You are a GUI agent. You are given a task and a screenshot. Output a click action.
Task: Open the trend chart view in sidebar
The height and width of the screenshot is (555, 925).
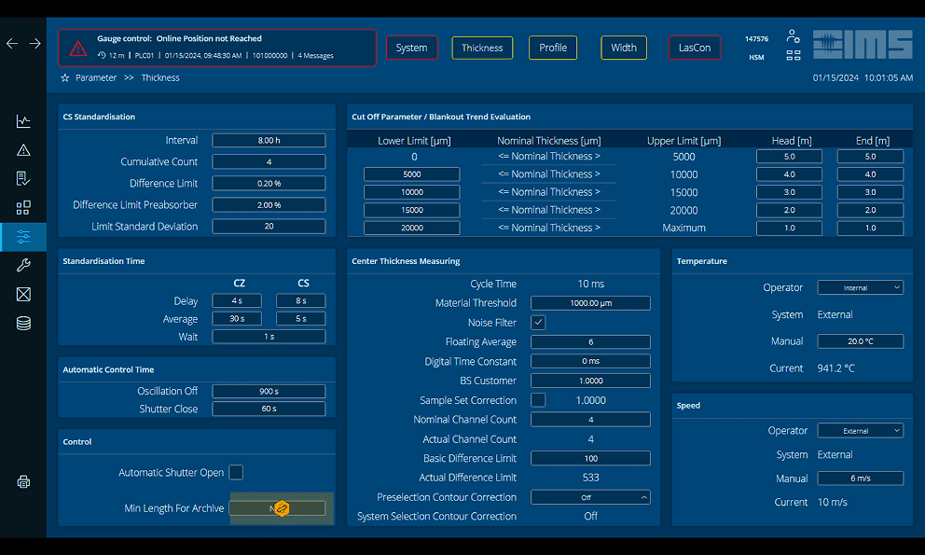tap(23, 121)
